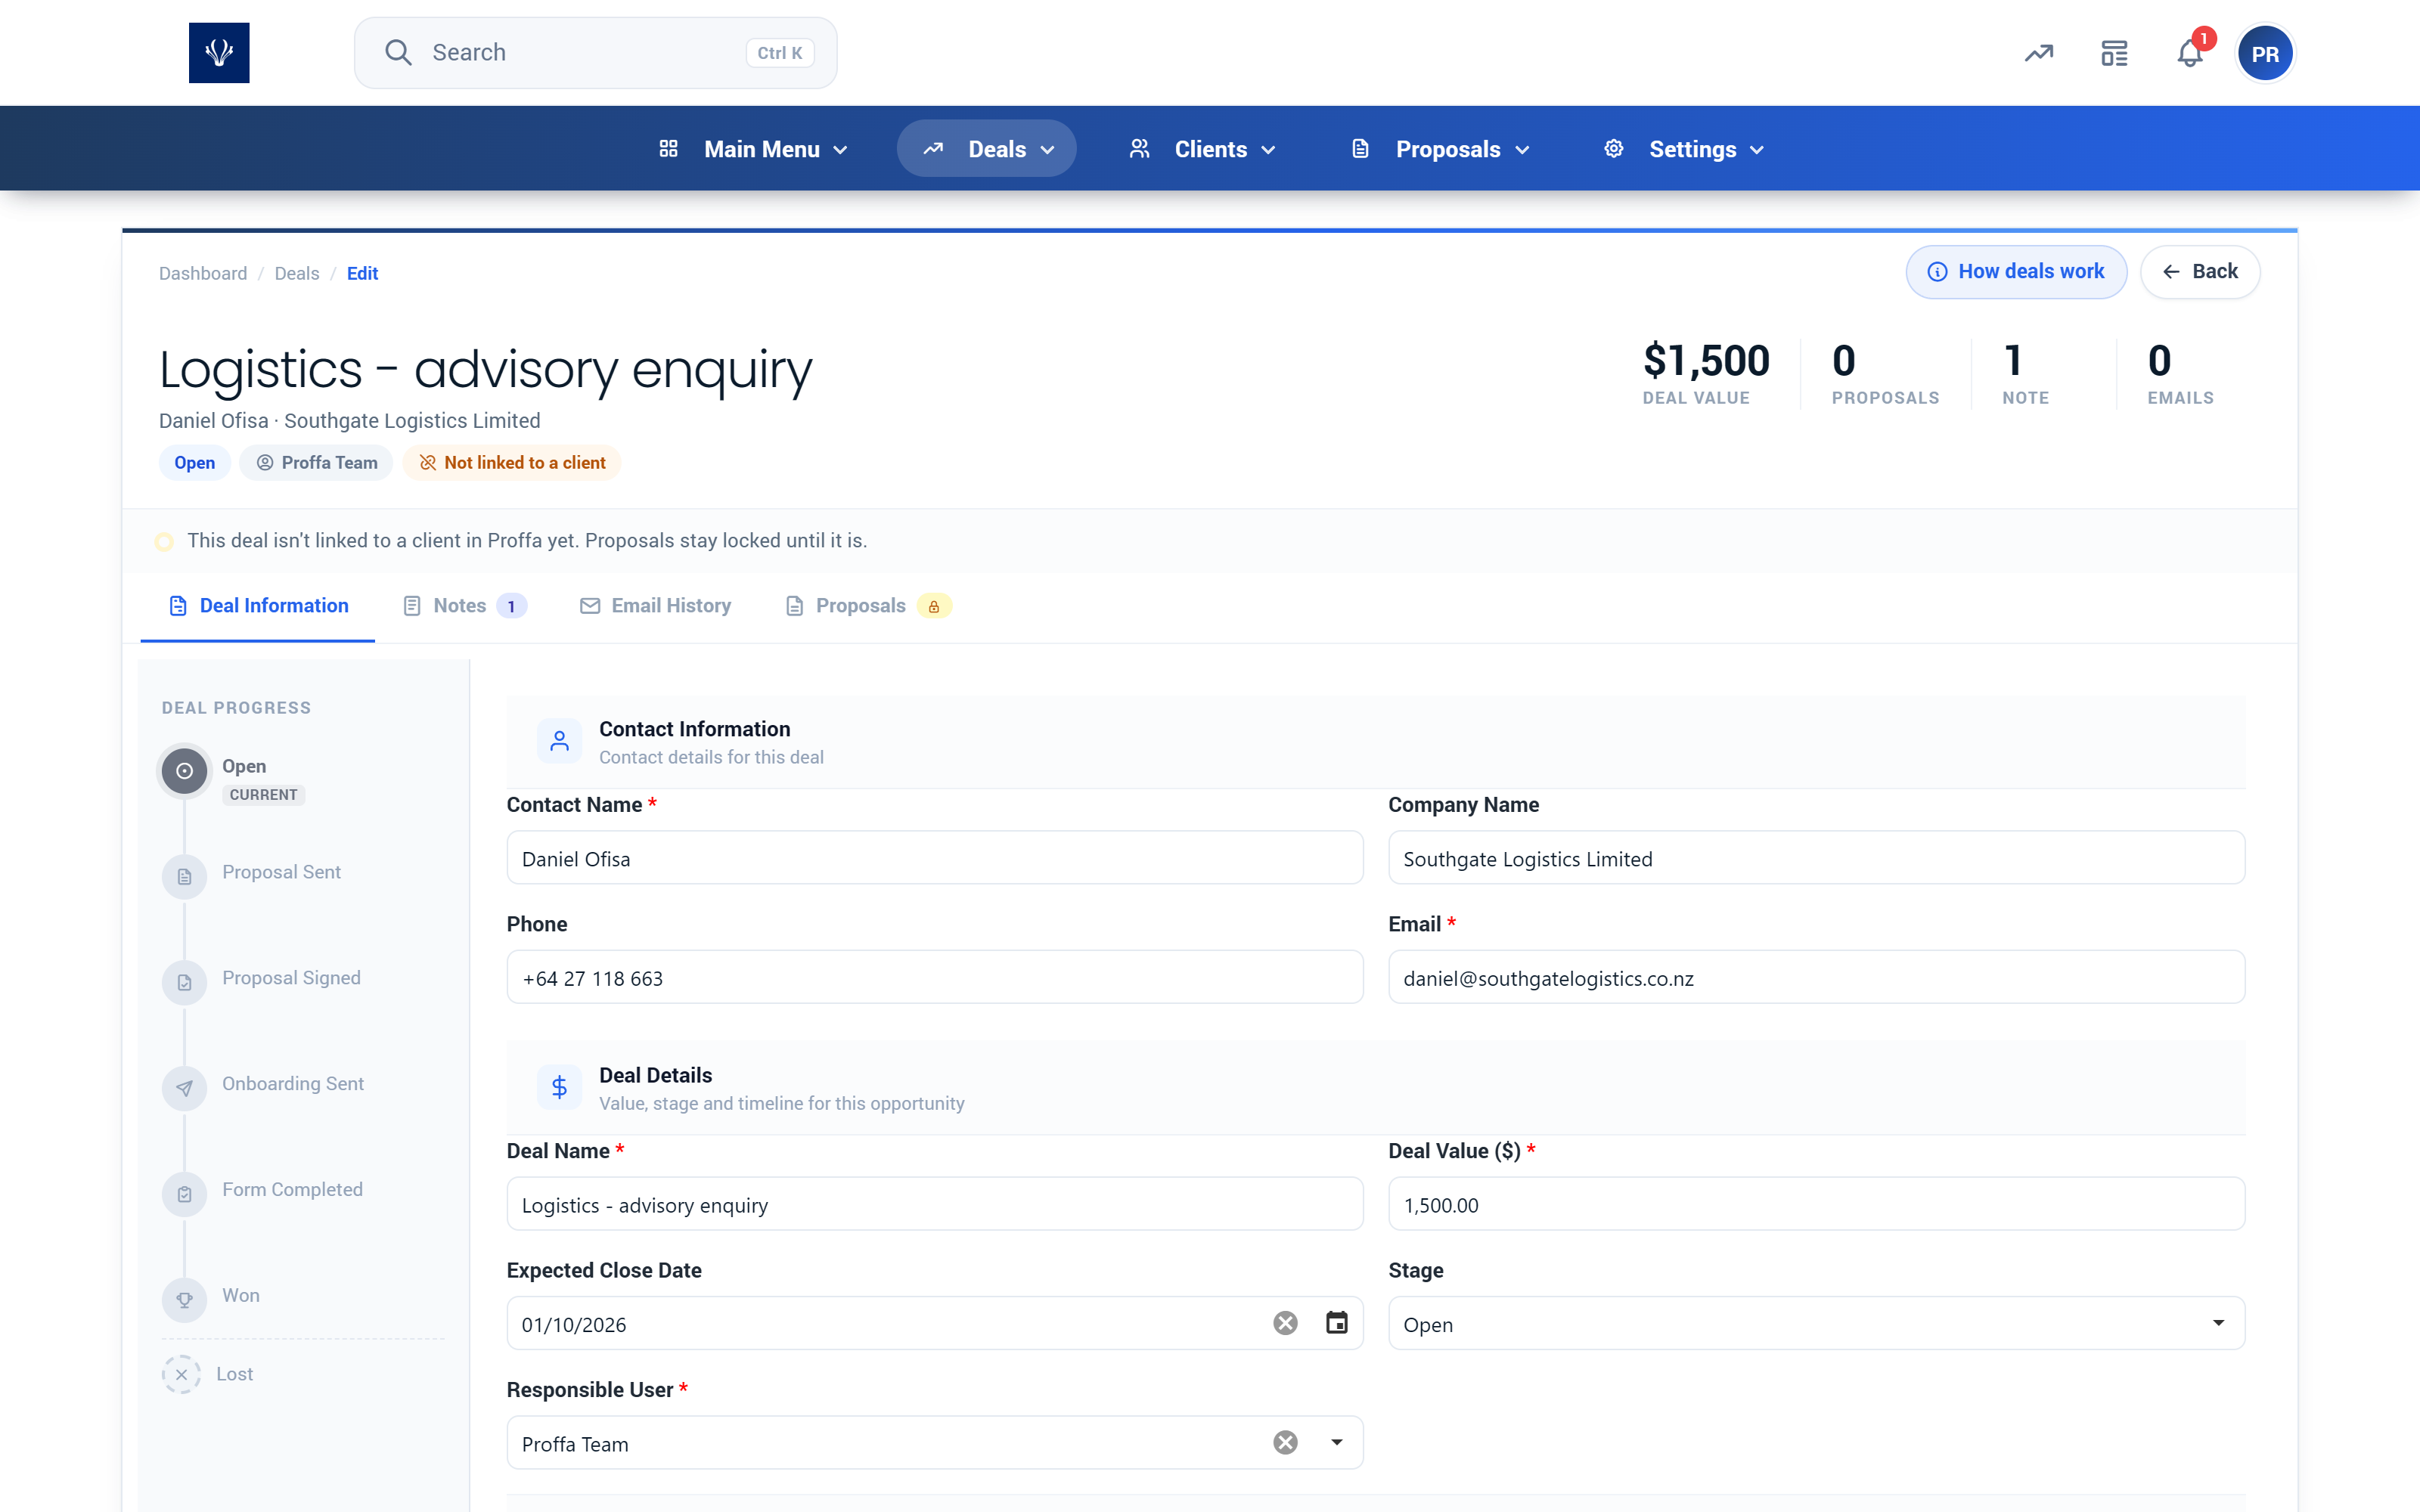This screenshot has height=1512, width=2420.
Task: Click the lock badge on Proposals tab
Action: (934, 606)
